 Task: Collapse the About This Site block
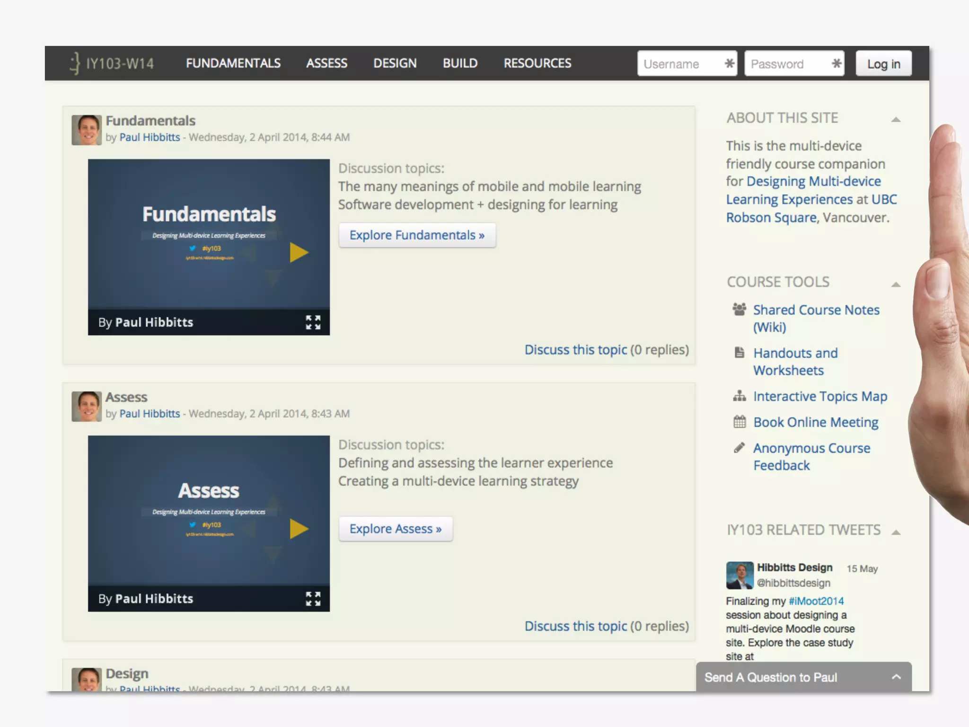[x=895, y=119]
